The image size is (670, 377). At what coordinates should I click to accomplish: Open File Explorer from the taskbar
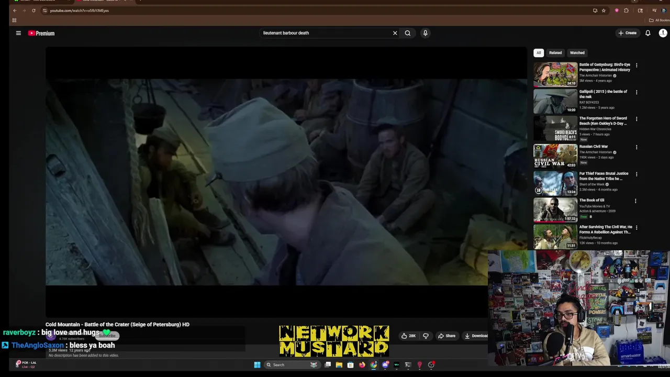point(339,365)
